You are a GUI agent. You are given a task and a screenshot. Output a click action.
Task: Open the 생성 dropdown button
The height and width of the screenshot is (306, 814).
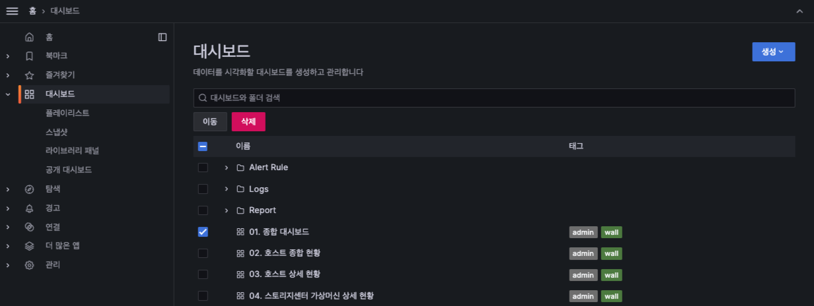[x=773, y=51]
